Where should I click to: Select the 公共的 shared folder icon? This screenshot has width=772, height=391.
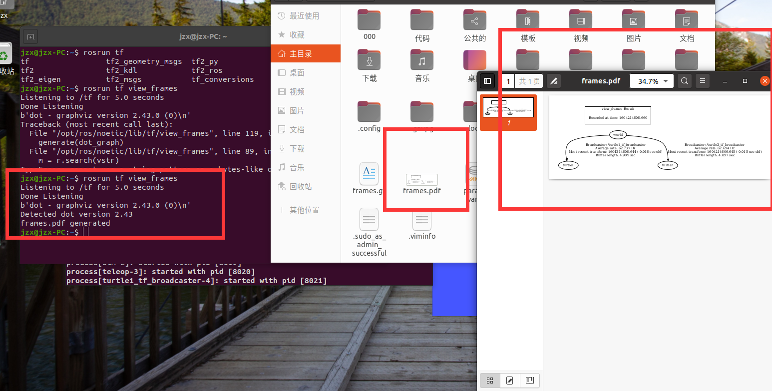[475, 20]
